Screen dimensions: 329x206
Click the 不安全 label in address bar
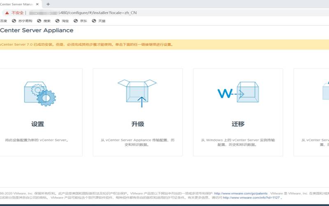[x=17, y=13]
